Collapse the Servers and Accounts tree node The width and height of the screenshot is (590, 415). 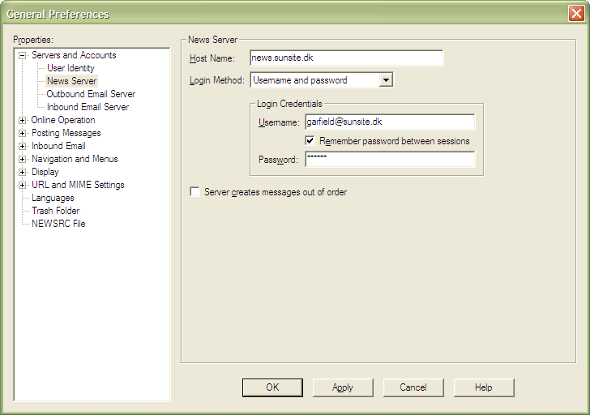coord(23,55)
